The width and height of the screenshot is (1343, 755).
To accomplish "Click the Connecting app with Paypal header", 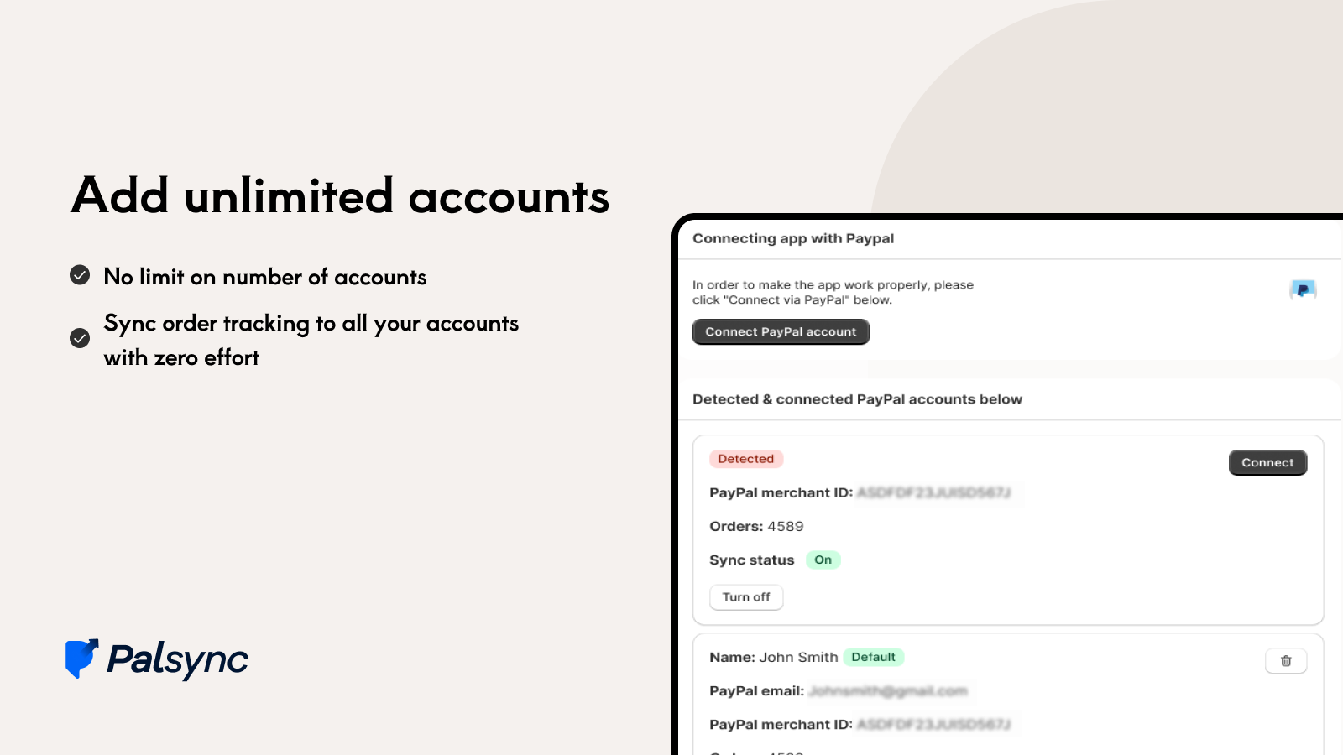I will (793, 238).
